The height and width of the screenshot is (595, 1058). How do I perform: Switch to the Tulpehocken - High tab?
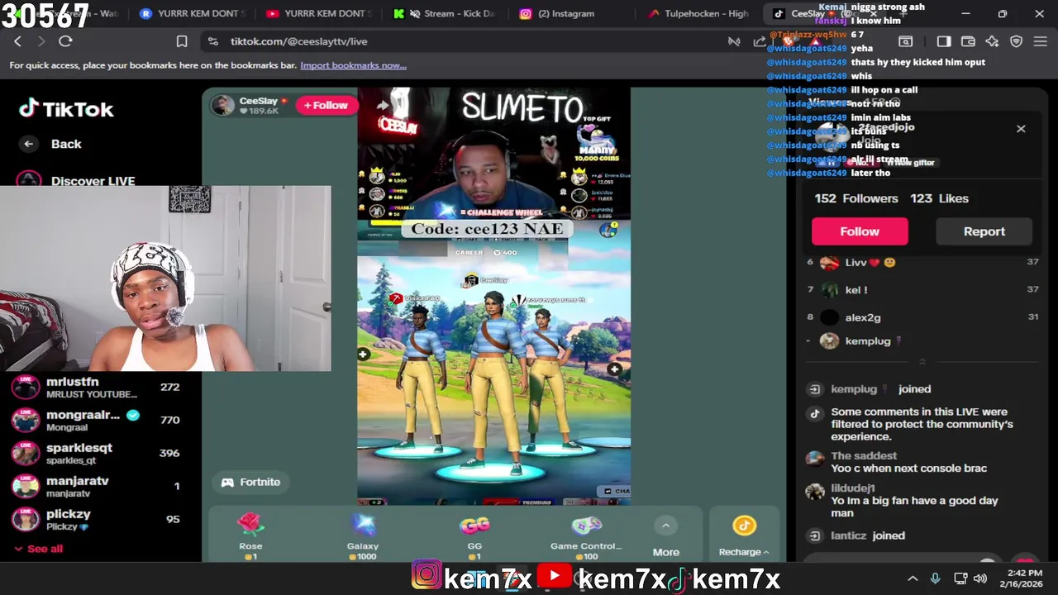698,14
